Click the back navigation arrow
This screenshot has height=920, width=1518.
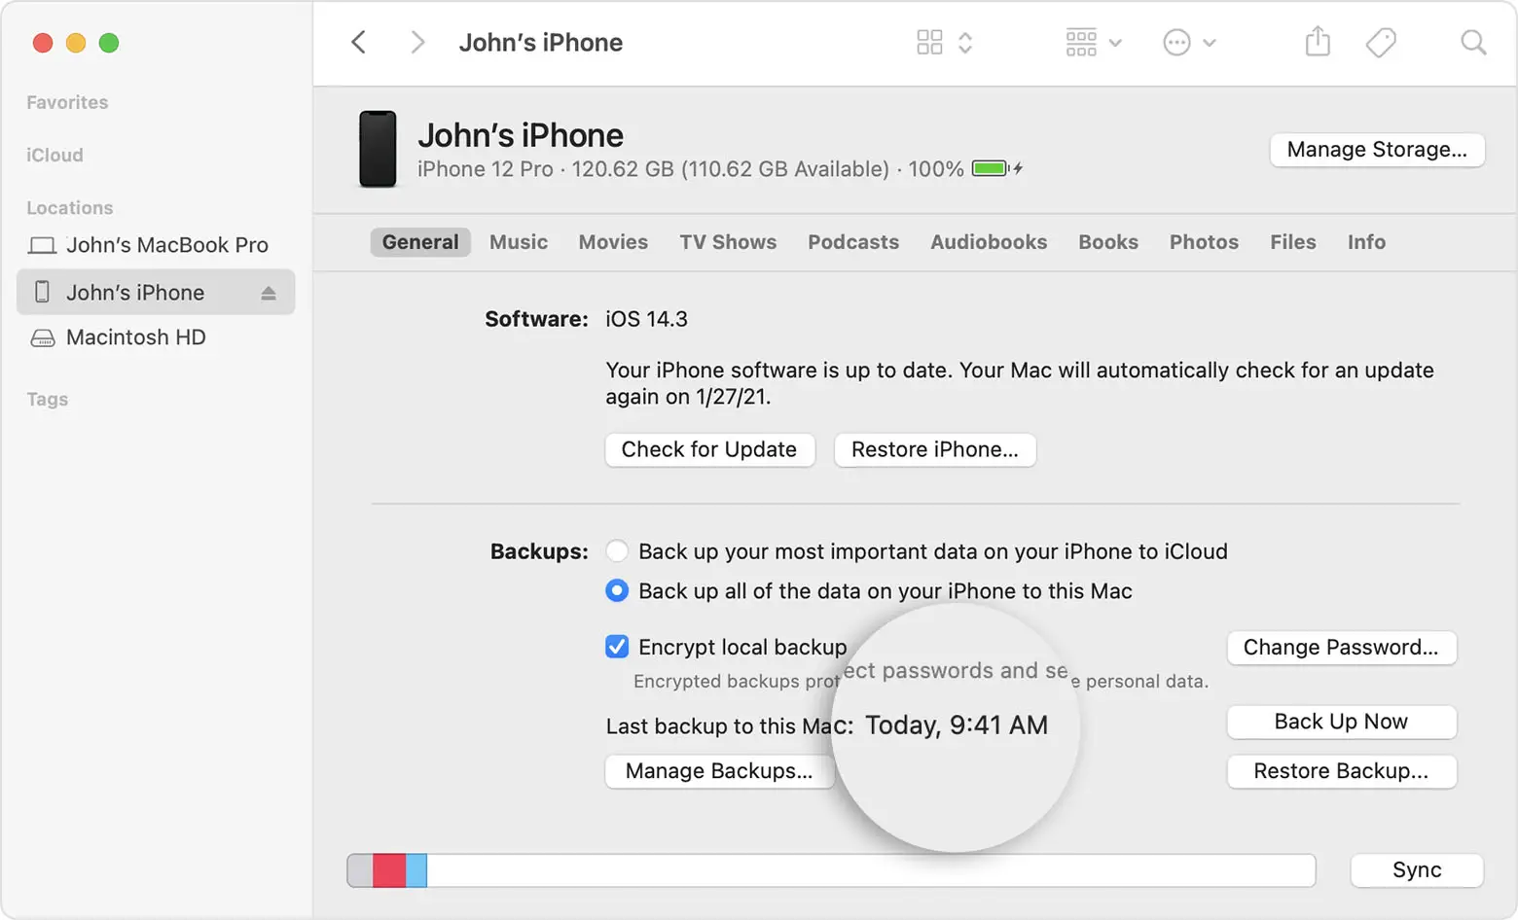(358, 42)
